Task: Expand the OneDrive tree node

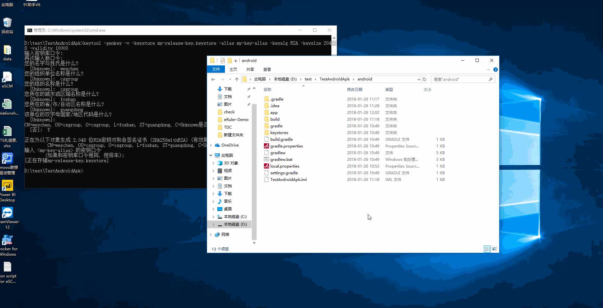Action: point(211,145)
